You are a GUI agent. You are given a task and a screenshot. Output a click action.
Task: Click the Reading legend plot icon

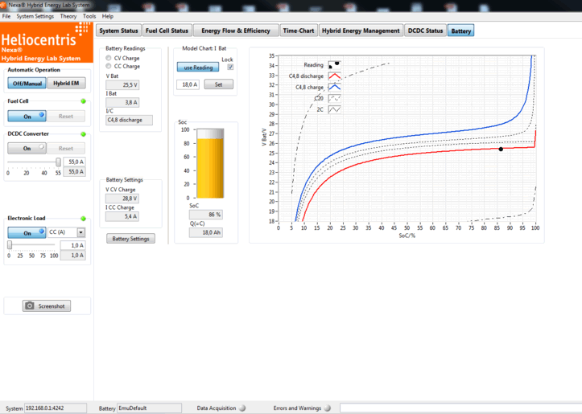[x=334, y=65]
